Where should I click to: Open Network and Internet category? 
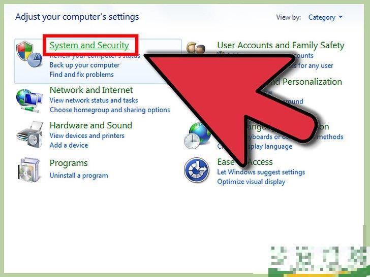pyautogui.click(x=91, y=90)
